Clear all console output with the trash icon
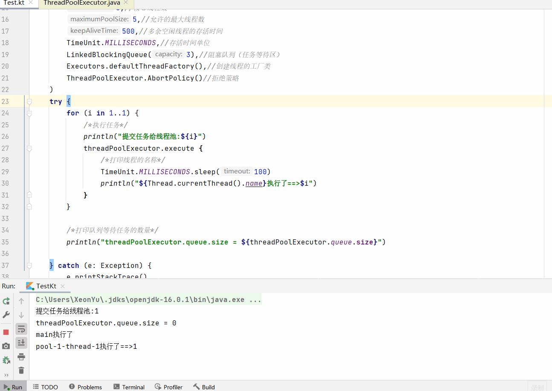 [x=21, y=370]
